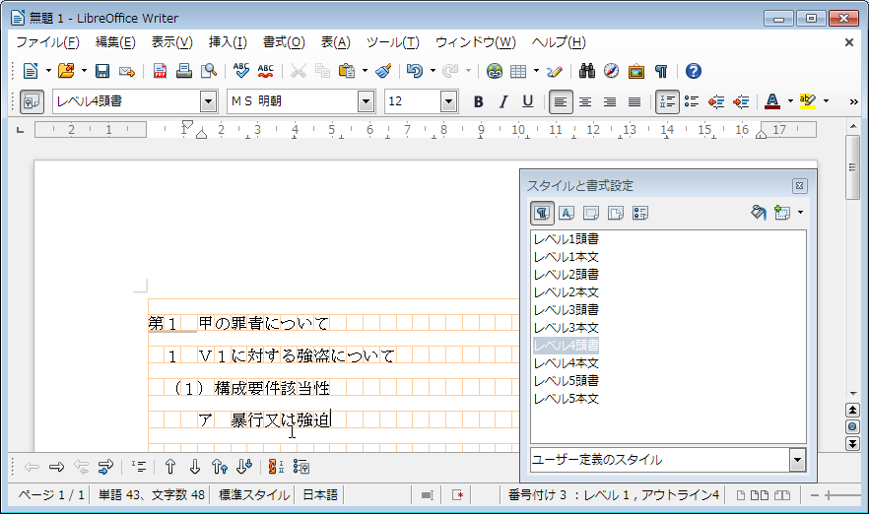Expand the font size dropdown
The image size is (869, 514).
449,102
